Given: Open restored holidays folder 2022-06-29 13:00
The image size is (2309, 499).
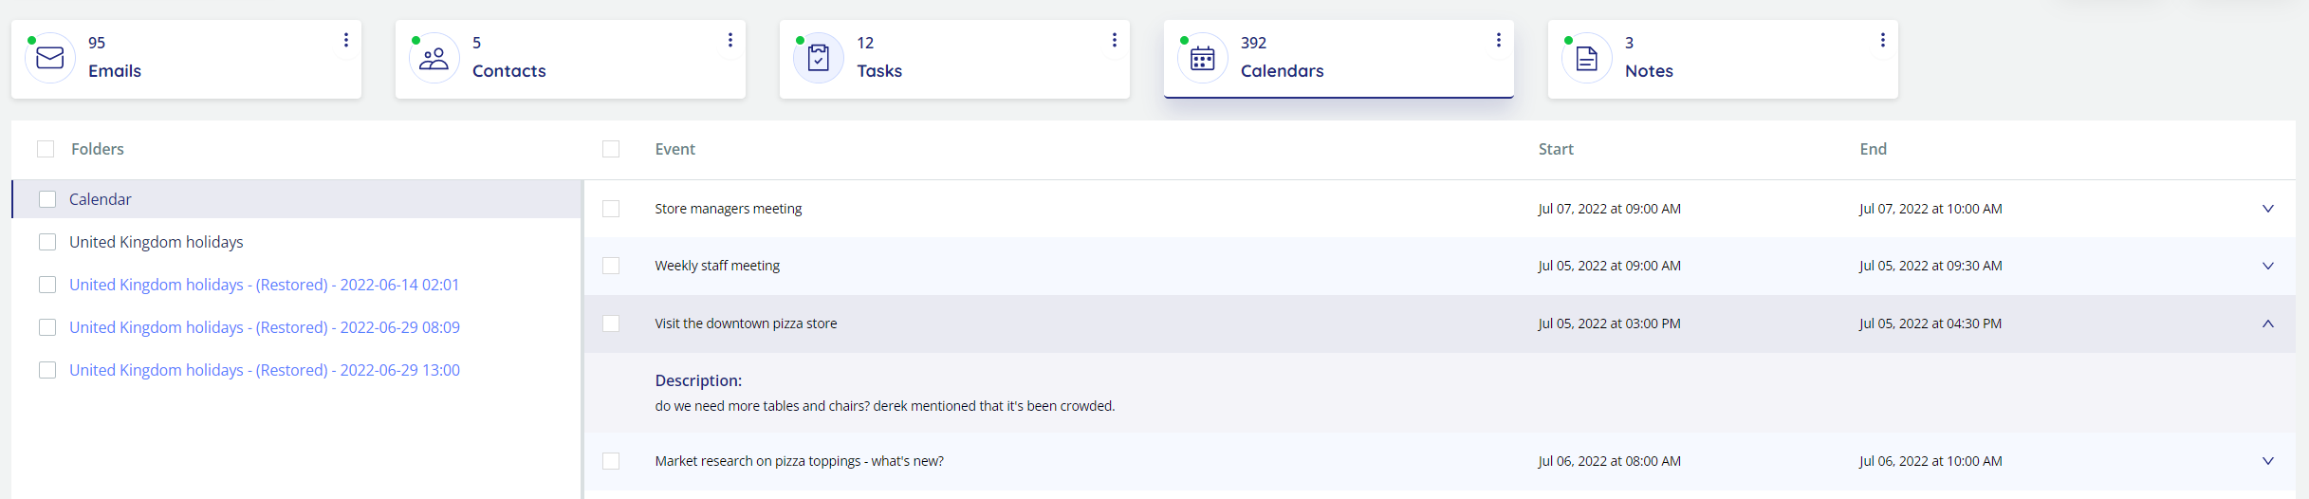Looking at the screenshot, I should pos(265,370).
